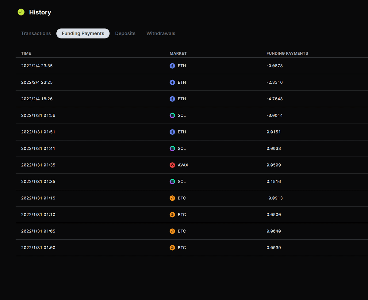Click the SOL icon in the 01:41 row

[172, 148]
